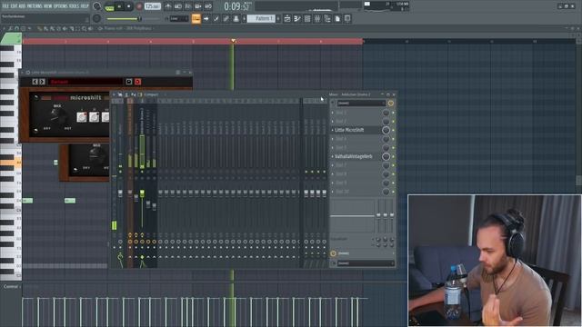The height and width of the screenshot is (327, 582).
Task: Click the tempo display showing 125
Action: pyautogui.click(x=153, y=6)
